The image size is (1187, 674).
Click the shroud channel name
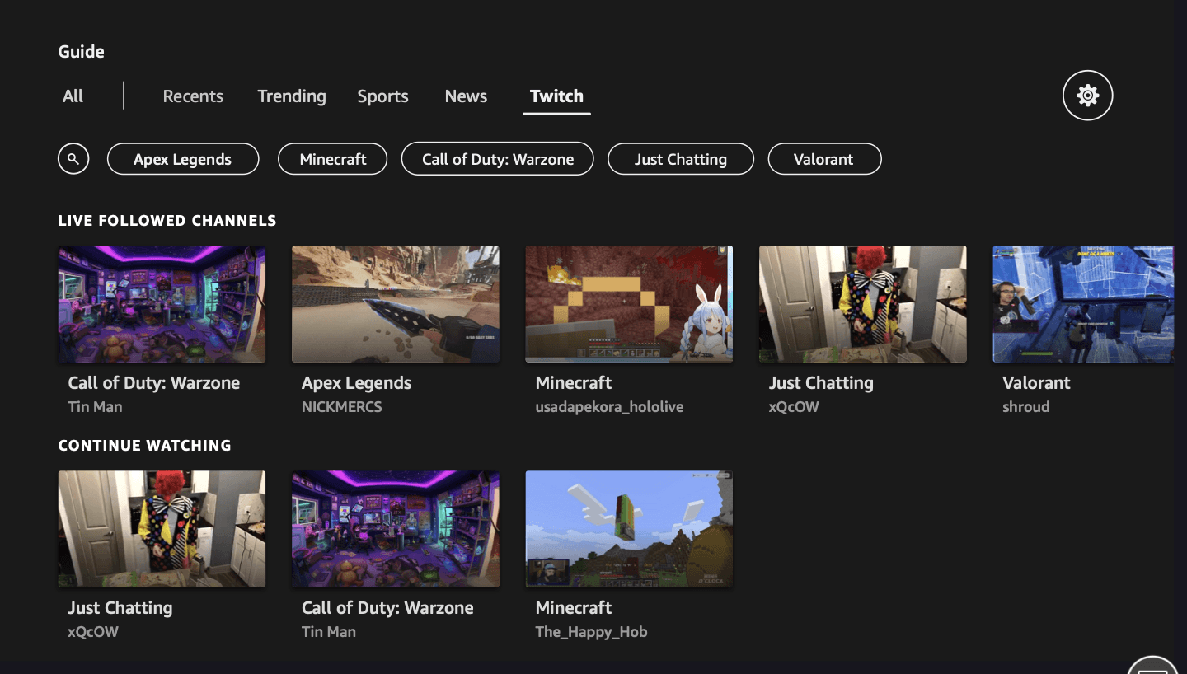pos(1026,407)
